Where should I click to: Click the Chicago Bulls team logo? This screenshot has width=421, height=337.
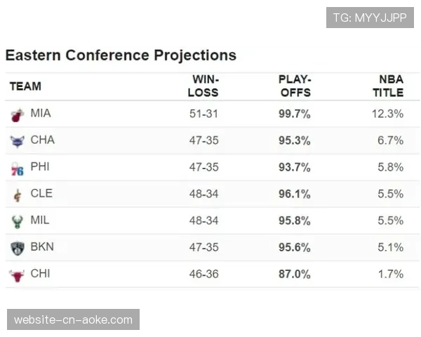coord(17,275)
